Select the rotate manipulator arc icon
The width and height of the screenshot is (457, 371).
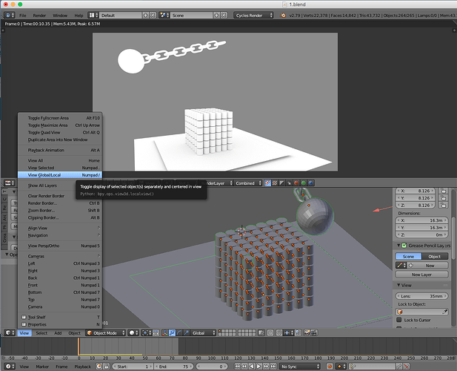point(179,332)
